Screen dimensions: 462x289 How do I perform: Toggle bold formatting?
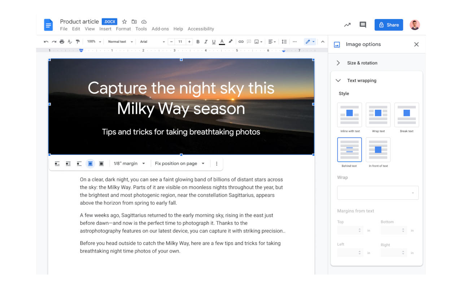click(x=198, y=41)
